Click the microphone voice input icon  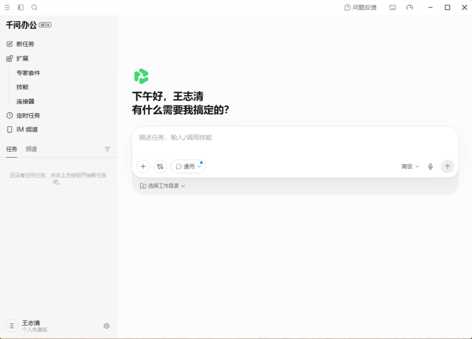tap(430, 166)
